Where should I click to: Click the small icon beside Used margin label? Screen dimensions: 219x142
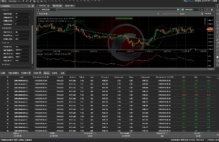95,133
